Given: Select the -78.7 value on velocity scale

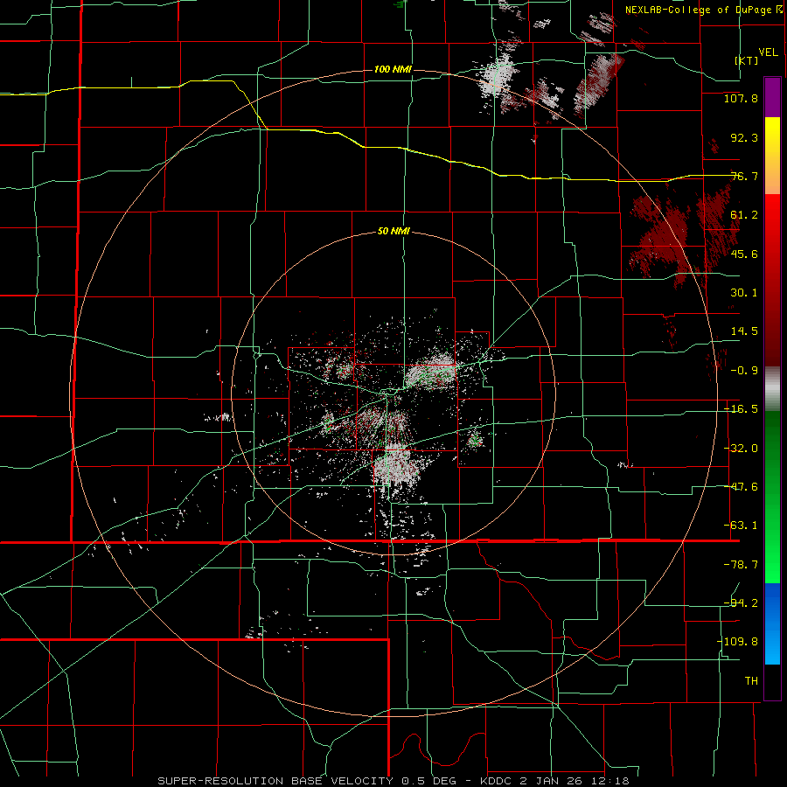Looking at the screenshot, I should point(741,565).
